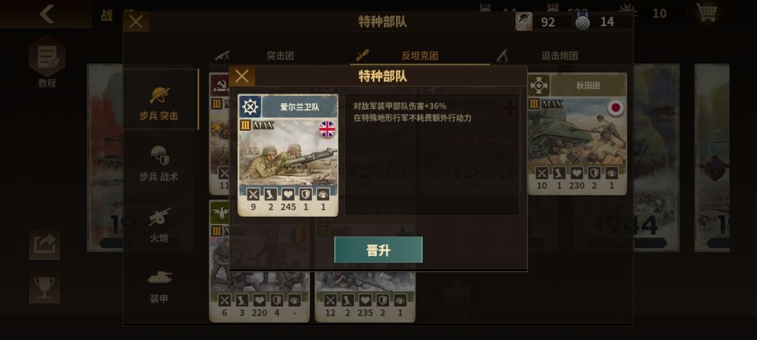Screen dimensions: 757x340
Task: Open the 教程 tutorial icon
Action: [47, 61]
